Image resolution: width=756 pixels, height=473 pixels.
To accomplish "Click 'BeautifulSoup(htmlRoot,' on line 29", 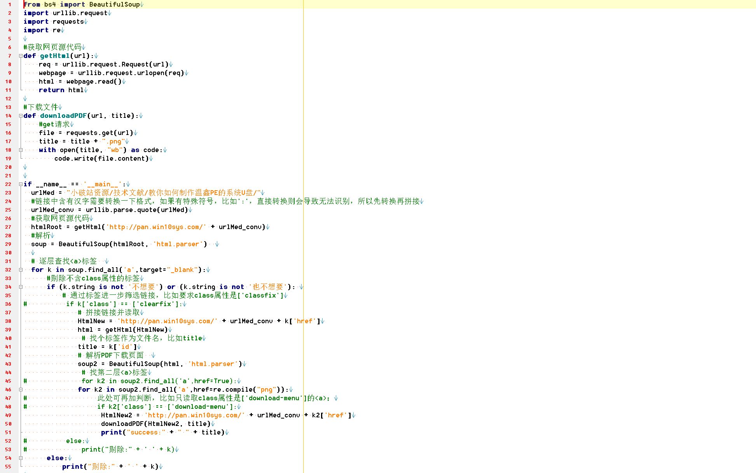I will pos(103,244).
